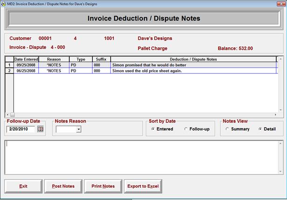The width and height of the screenshot is (287, 200).
Task: Select the note 'Simon used the old price sheet again.'
Action: pos(147,71)
